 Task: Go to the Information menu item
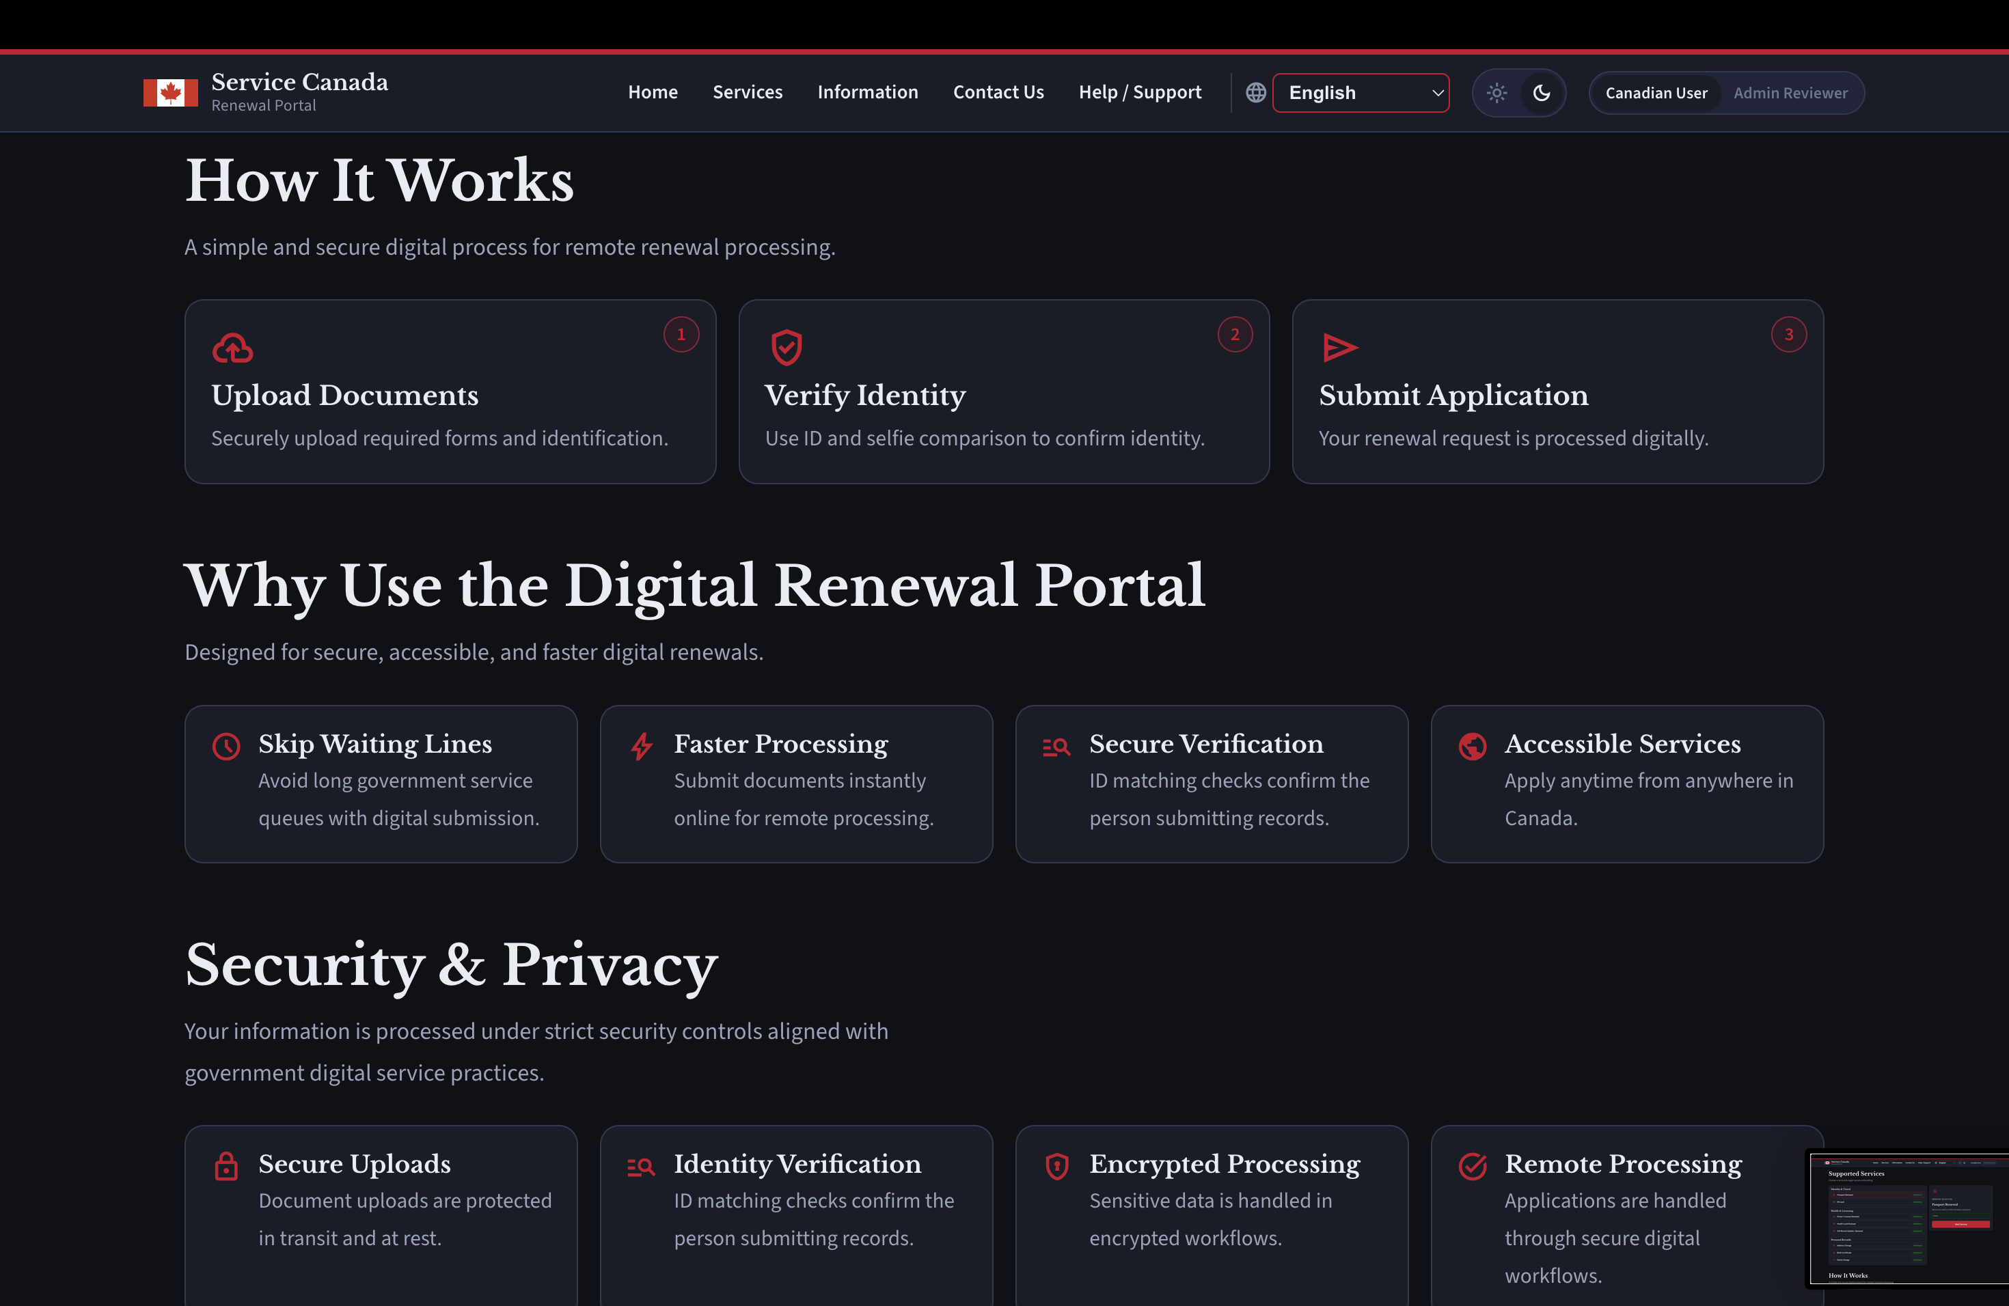(x=867, y=92)
